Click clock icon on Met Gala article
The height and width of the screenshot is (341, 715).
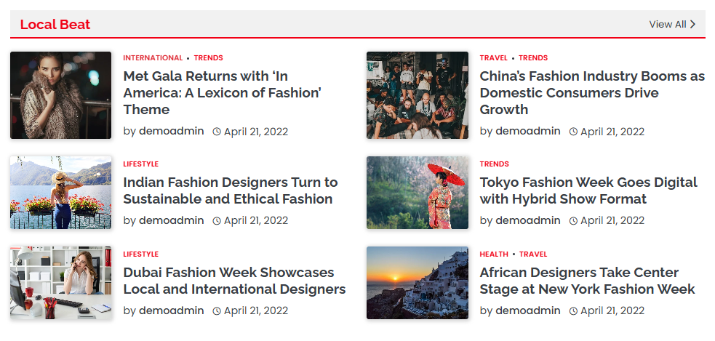pyautogui.click(x=217, y=132)
